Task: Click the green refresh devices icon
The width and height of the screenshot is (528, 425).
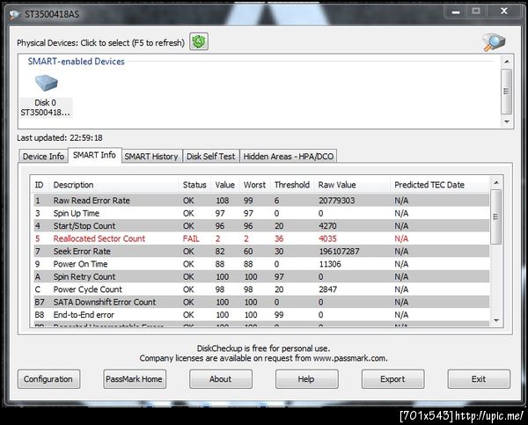Action: click(x=199, y=41)
